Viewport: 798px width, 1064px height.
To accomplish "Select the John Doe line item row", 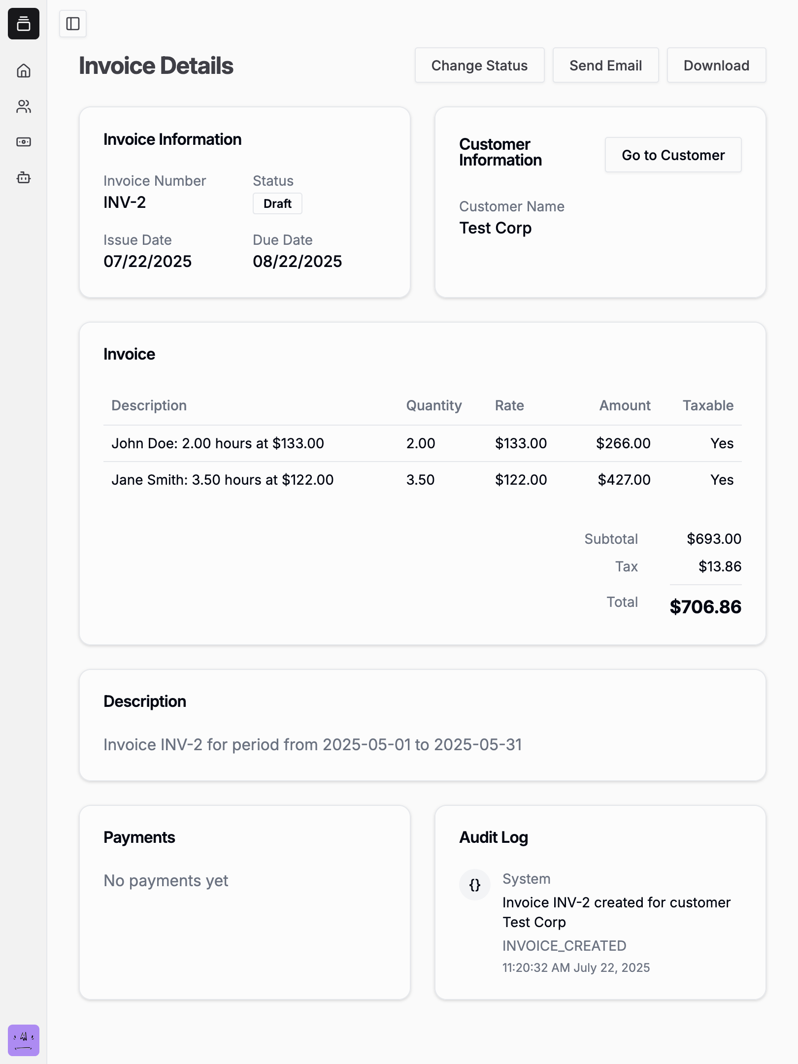I will click(218, 443).
